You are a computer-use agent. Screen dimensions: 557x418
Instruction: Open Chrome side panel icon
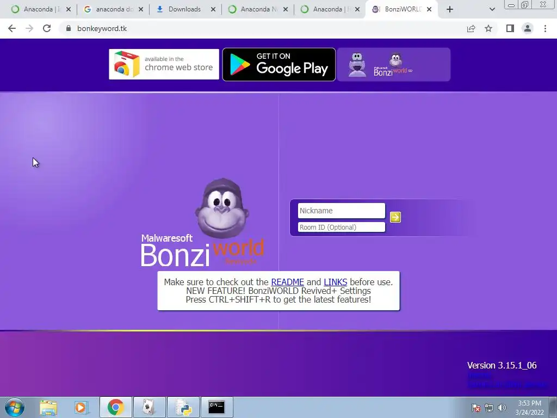click(510, 28)
